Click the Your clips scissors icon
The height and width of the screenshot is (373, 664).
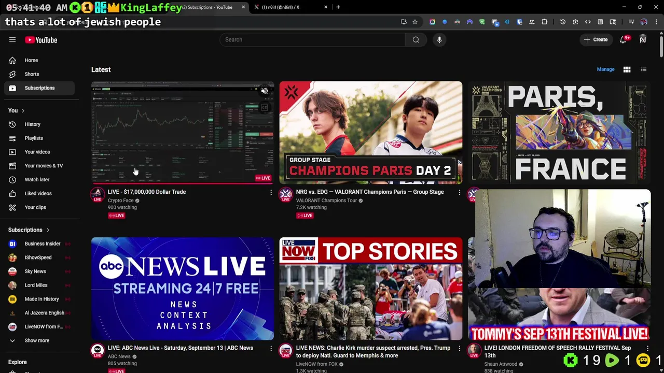[x=12, y=207]
